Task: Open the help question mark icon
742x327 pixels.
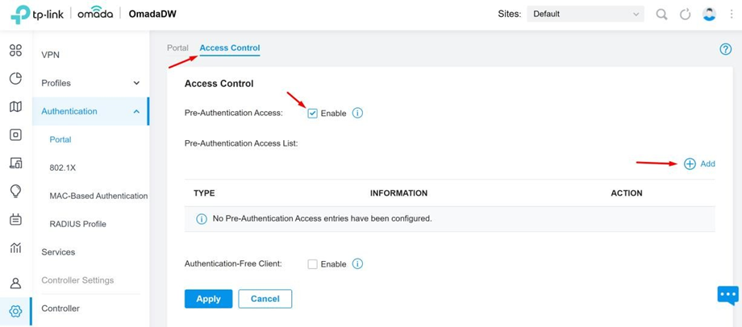Action: [725, 49]
